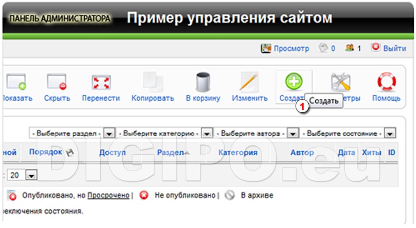Screen dimensions: 416x228
Task: Click the Перенести label text
Action: [x=101, y=98]
